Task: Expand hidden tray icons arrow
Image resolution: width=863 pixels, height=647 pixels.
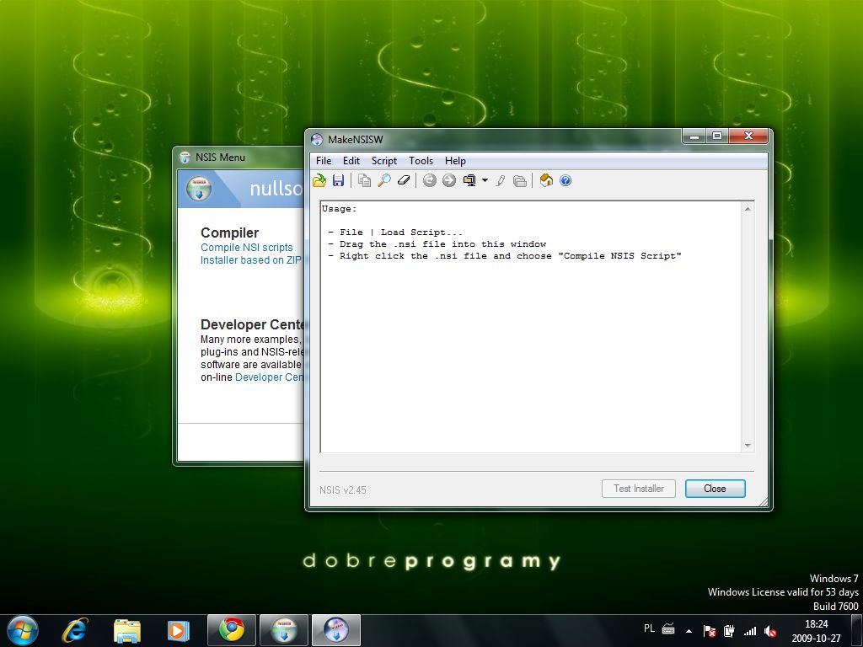Action: [689, 630]
